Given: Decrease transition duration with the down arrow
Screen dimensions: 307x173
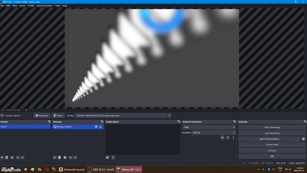Looking at the screenshot, I should pos(234,134).
